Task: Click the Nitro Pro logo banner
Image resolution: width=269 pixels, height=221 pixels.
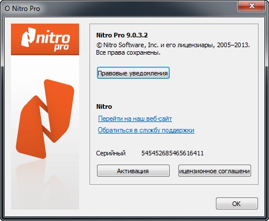Action: pos(45,40)
